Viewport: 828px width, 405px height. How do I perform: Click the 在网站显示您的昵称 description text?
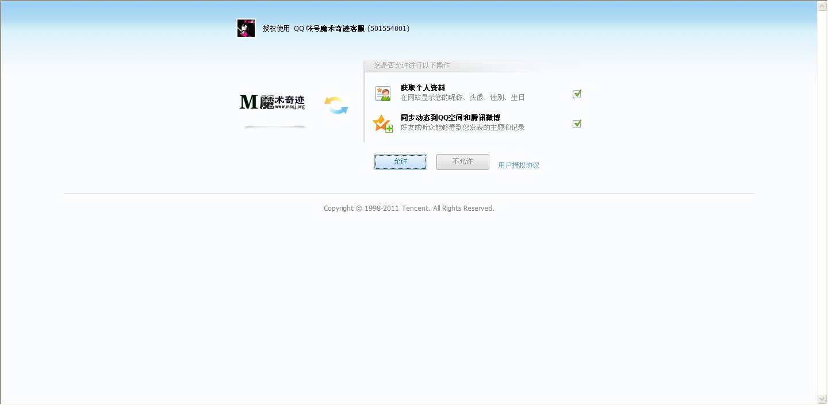click(463, 98)
